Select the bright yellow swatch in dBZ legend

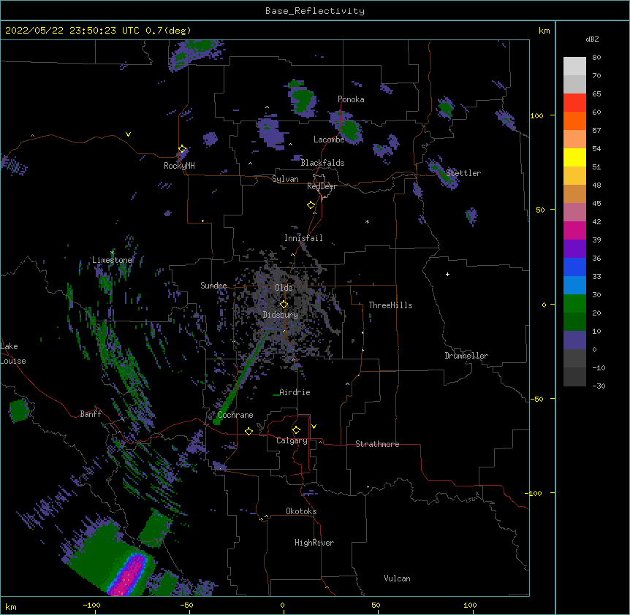[574, 157]
